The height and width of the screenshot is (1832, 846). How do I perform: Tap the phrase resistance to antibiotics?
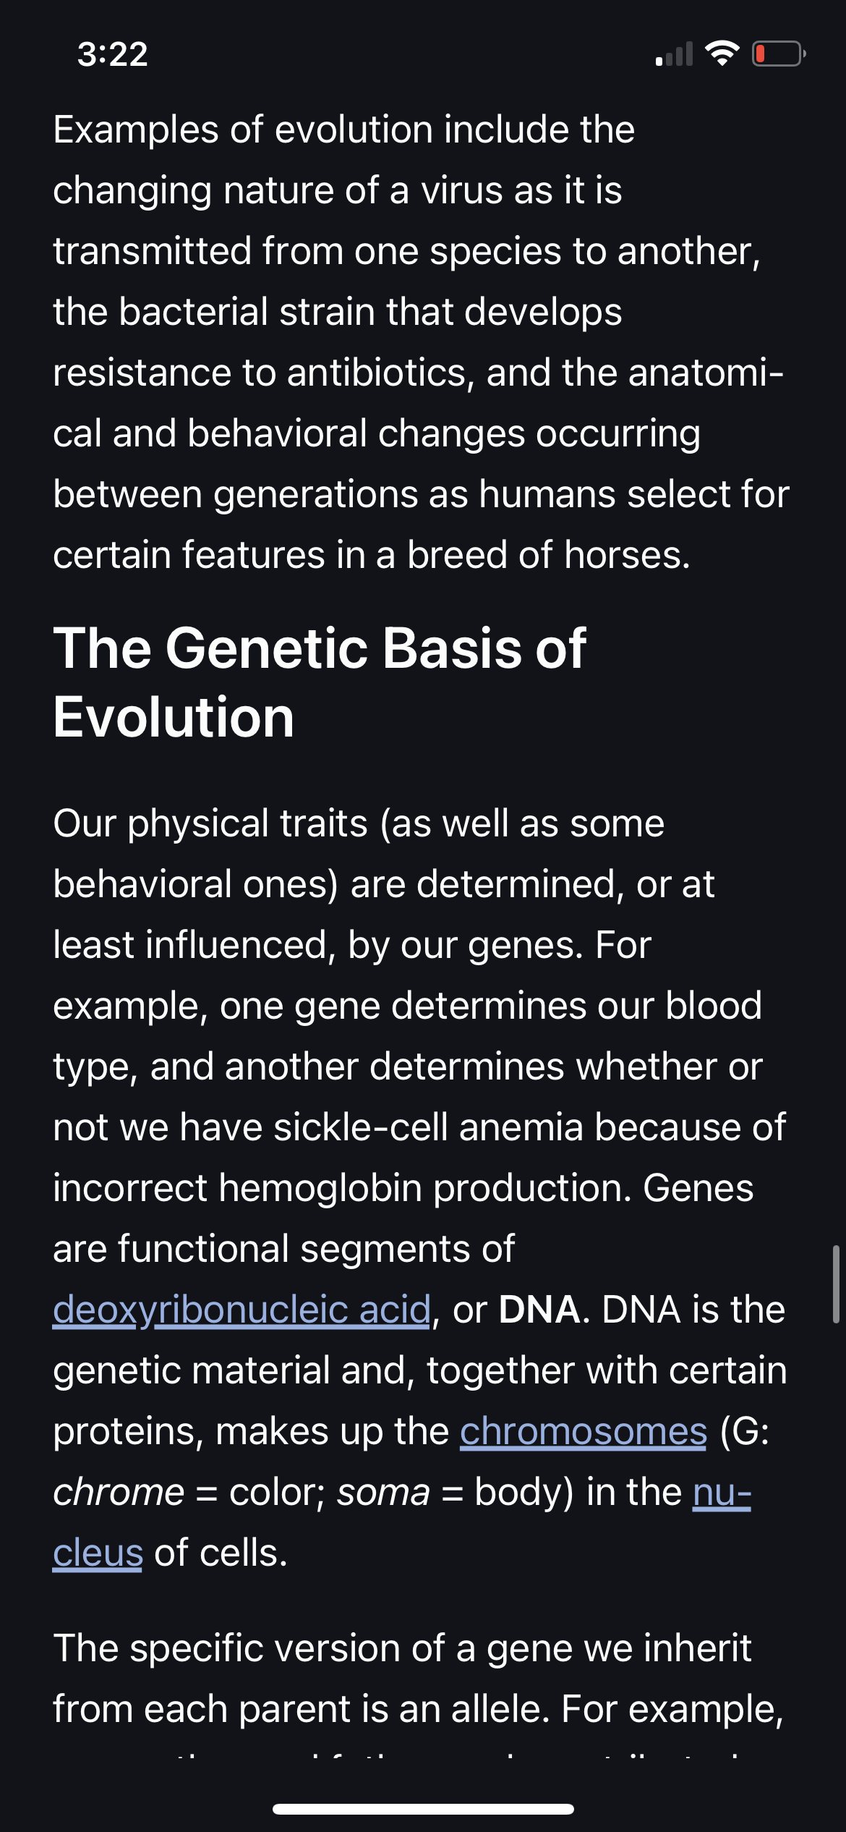point(264,373)
